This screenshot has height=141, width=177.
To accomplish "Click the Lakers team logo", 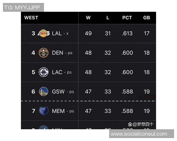I will [44, 33].
